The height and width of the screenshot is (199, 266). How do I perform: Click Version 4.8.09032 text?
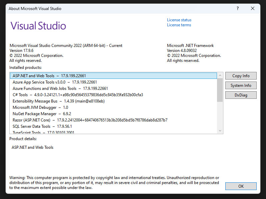(x=182, y=51)
